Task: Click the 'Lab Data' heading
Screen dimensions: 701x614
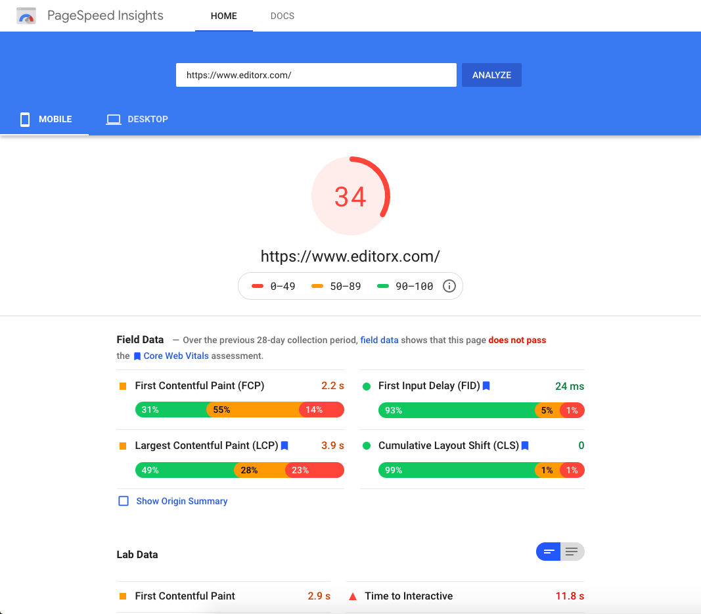Action: [137, 555]
